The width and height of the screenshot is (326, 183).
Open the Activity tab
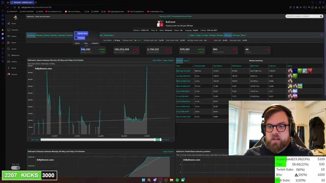point(54,35)
